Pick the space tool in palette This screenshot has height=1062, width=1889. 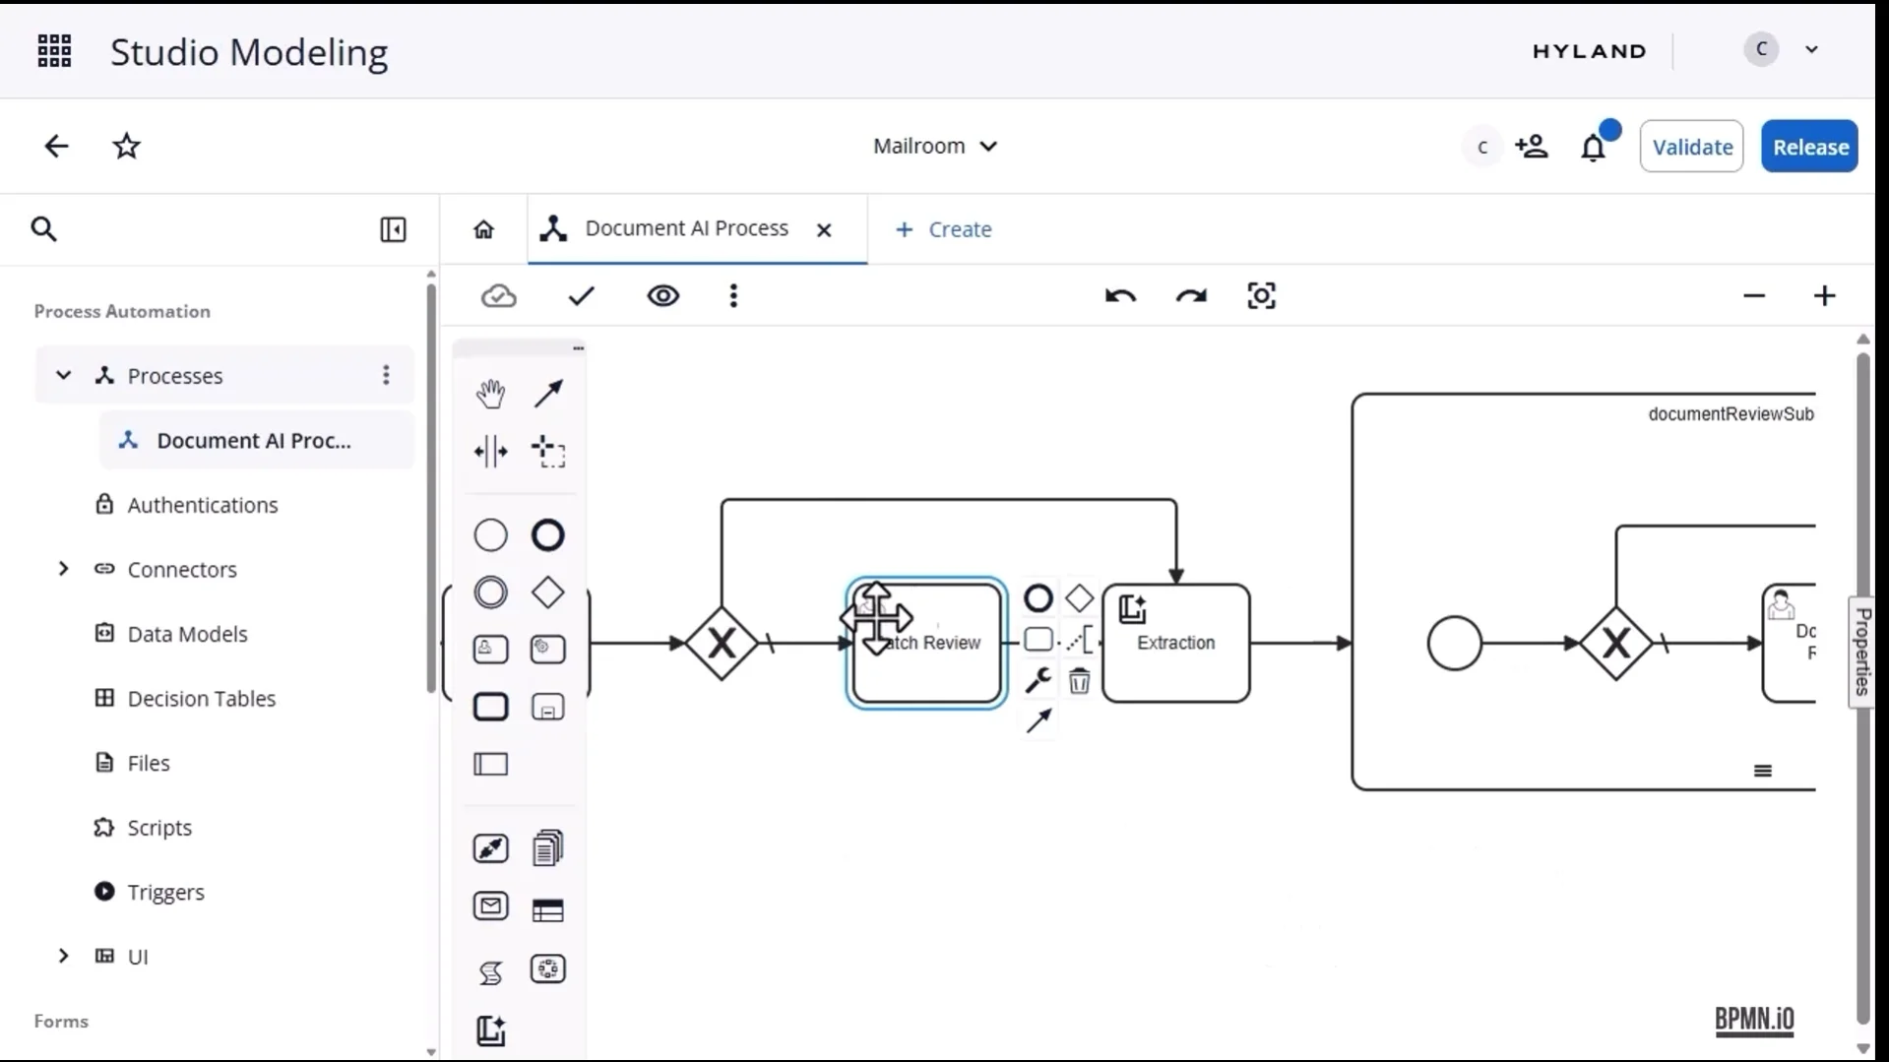(x=490, y=452)
